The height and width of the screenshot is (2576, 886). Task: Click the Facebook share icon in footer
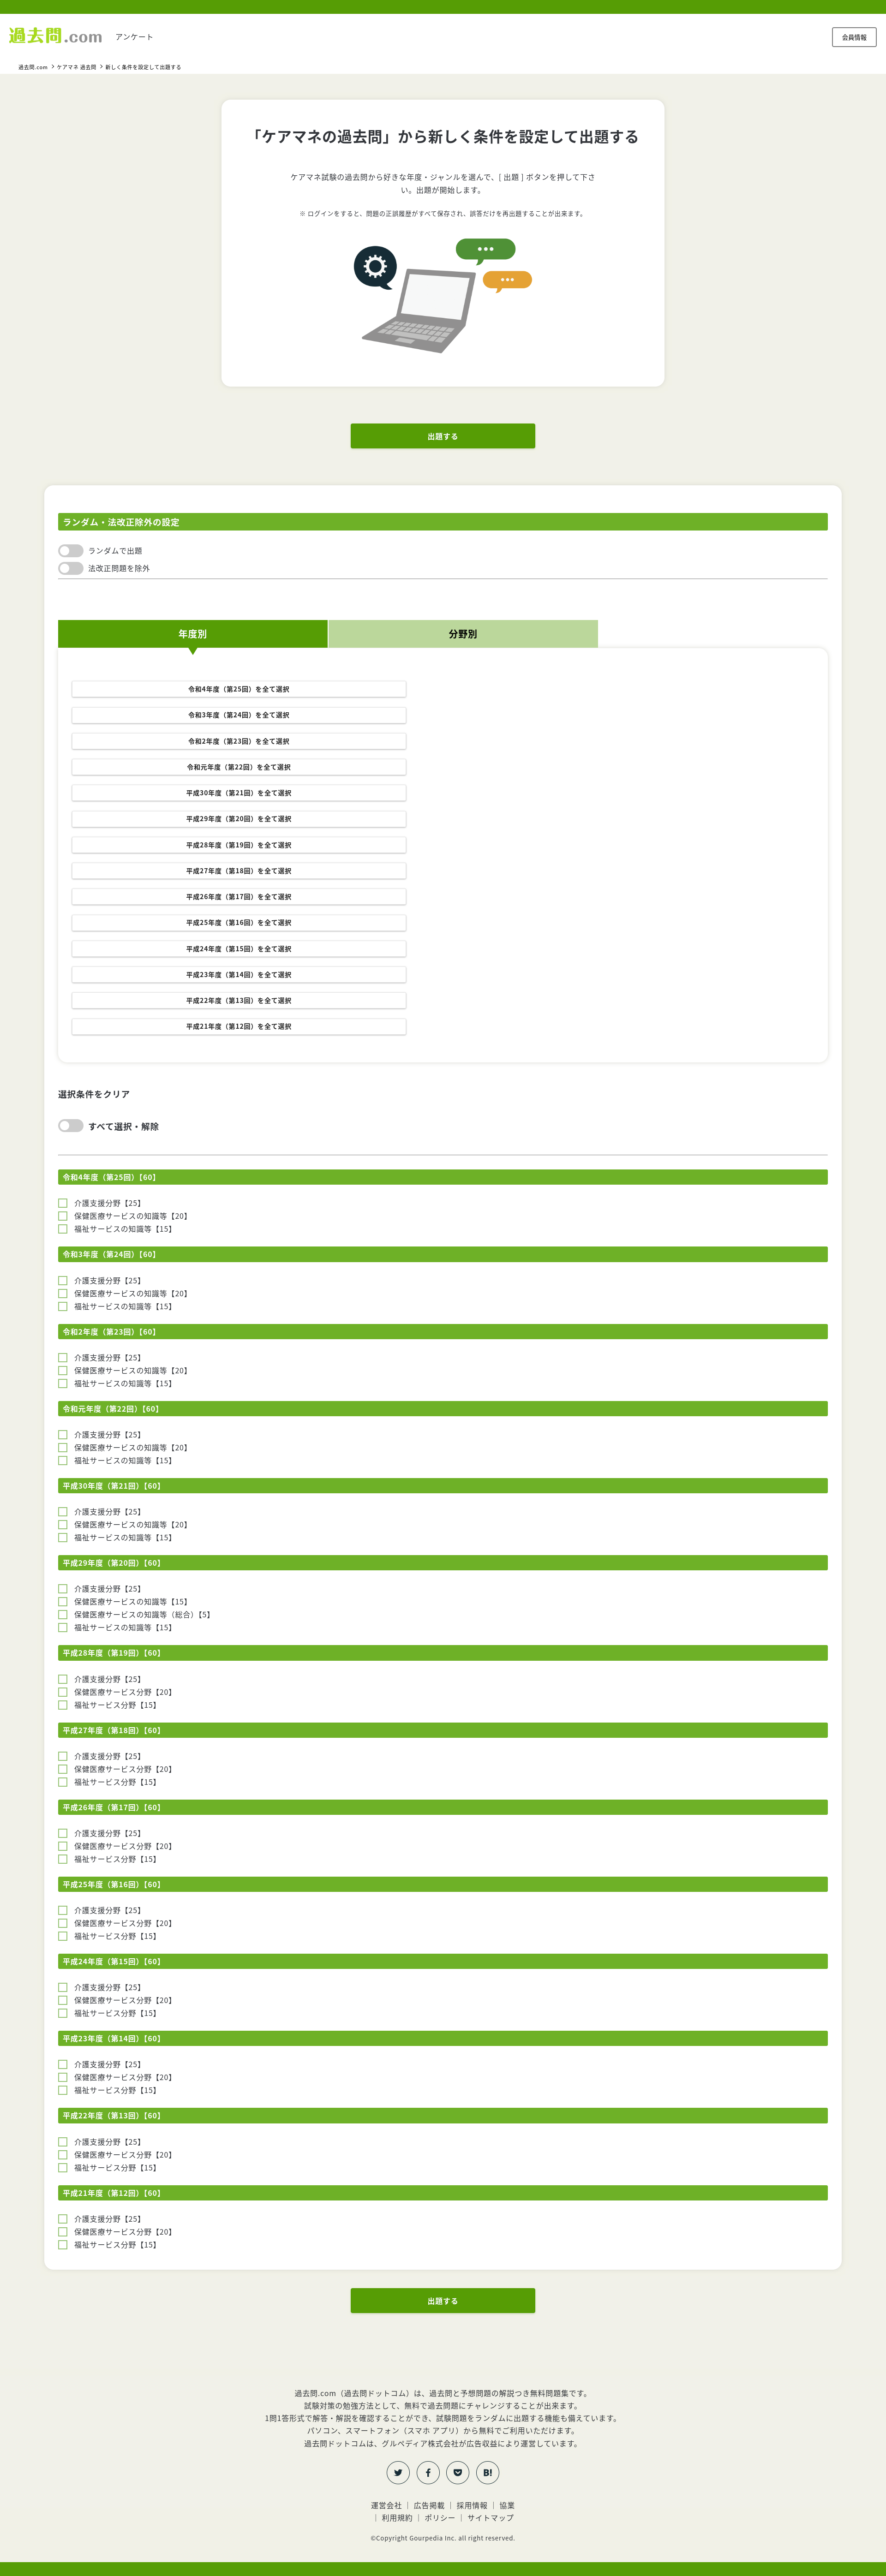click(428, 2472)
